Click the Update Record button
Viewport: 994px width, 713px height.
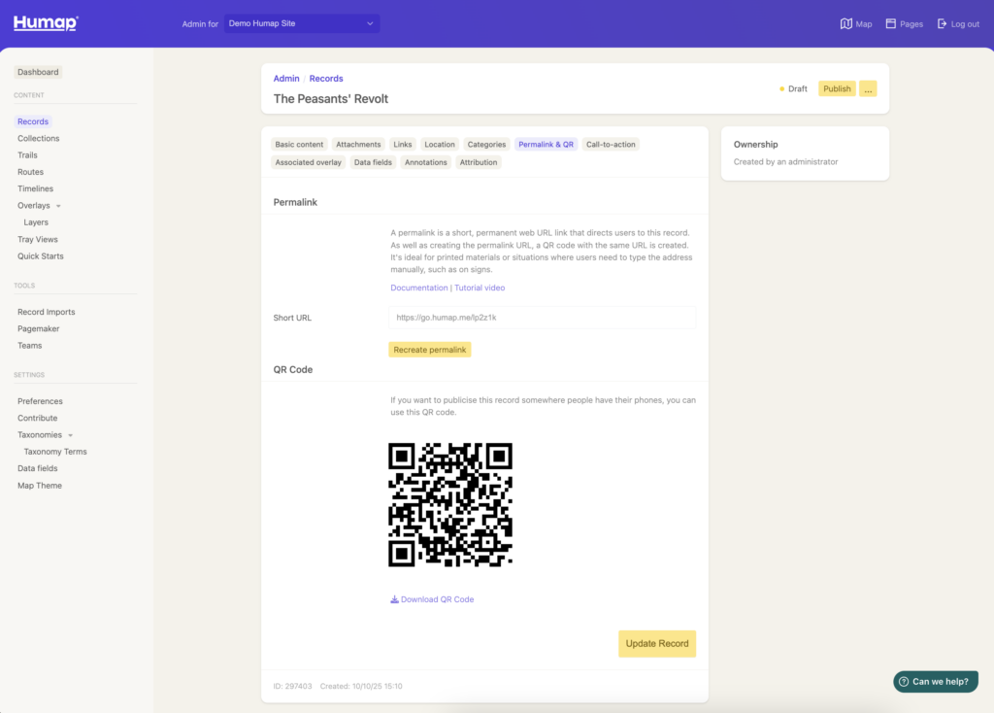tap(657, 643)
